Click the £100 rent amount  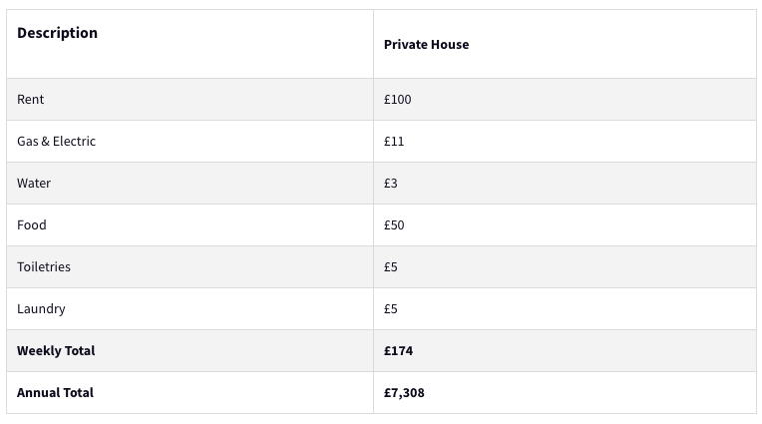(398, 100)
